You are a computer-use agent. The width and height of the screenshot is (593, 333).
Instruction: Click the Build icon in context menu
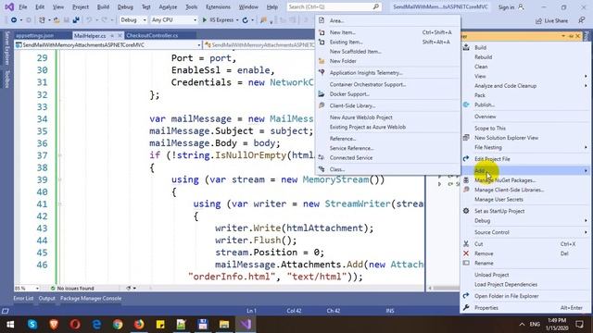click(466, 47)
